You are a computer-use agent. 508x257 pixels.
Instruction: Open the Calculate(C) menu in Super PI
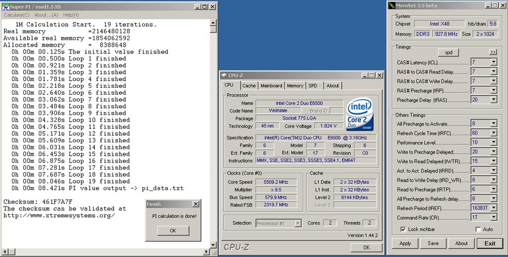click(x=16, y=15)
